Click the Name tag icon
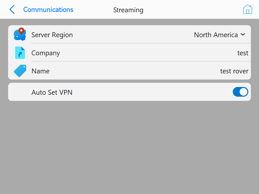 tap(20, 71)
